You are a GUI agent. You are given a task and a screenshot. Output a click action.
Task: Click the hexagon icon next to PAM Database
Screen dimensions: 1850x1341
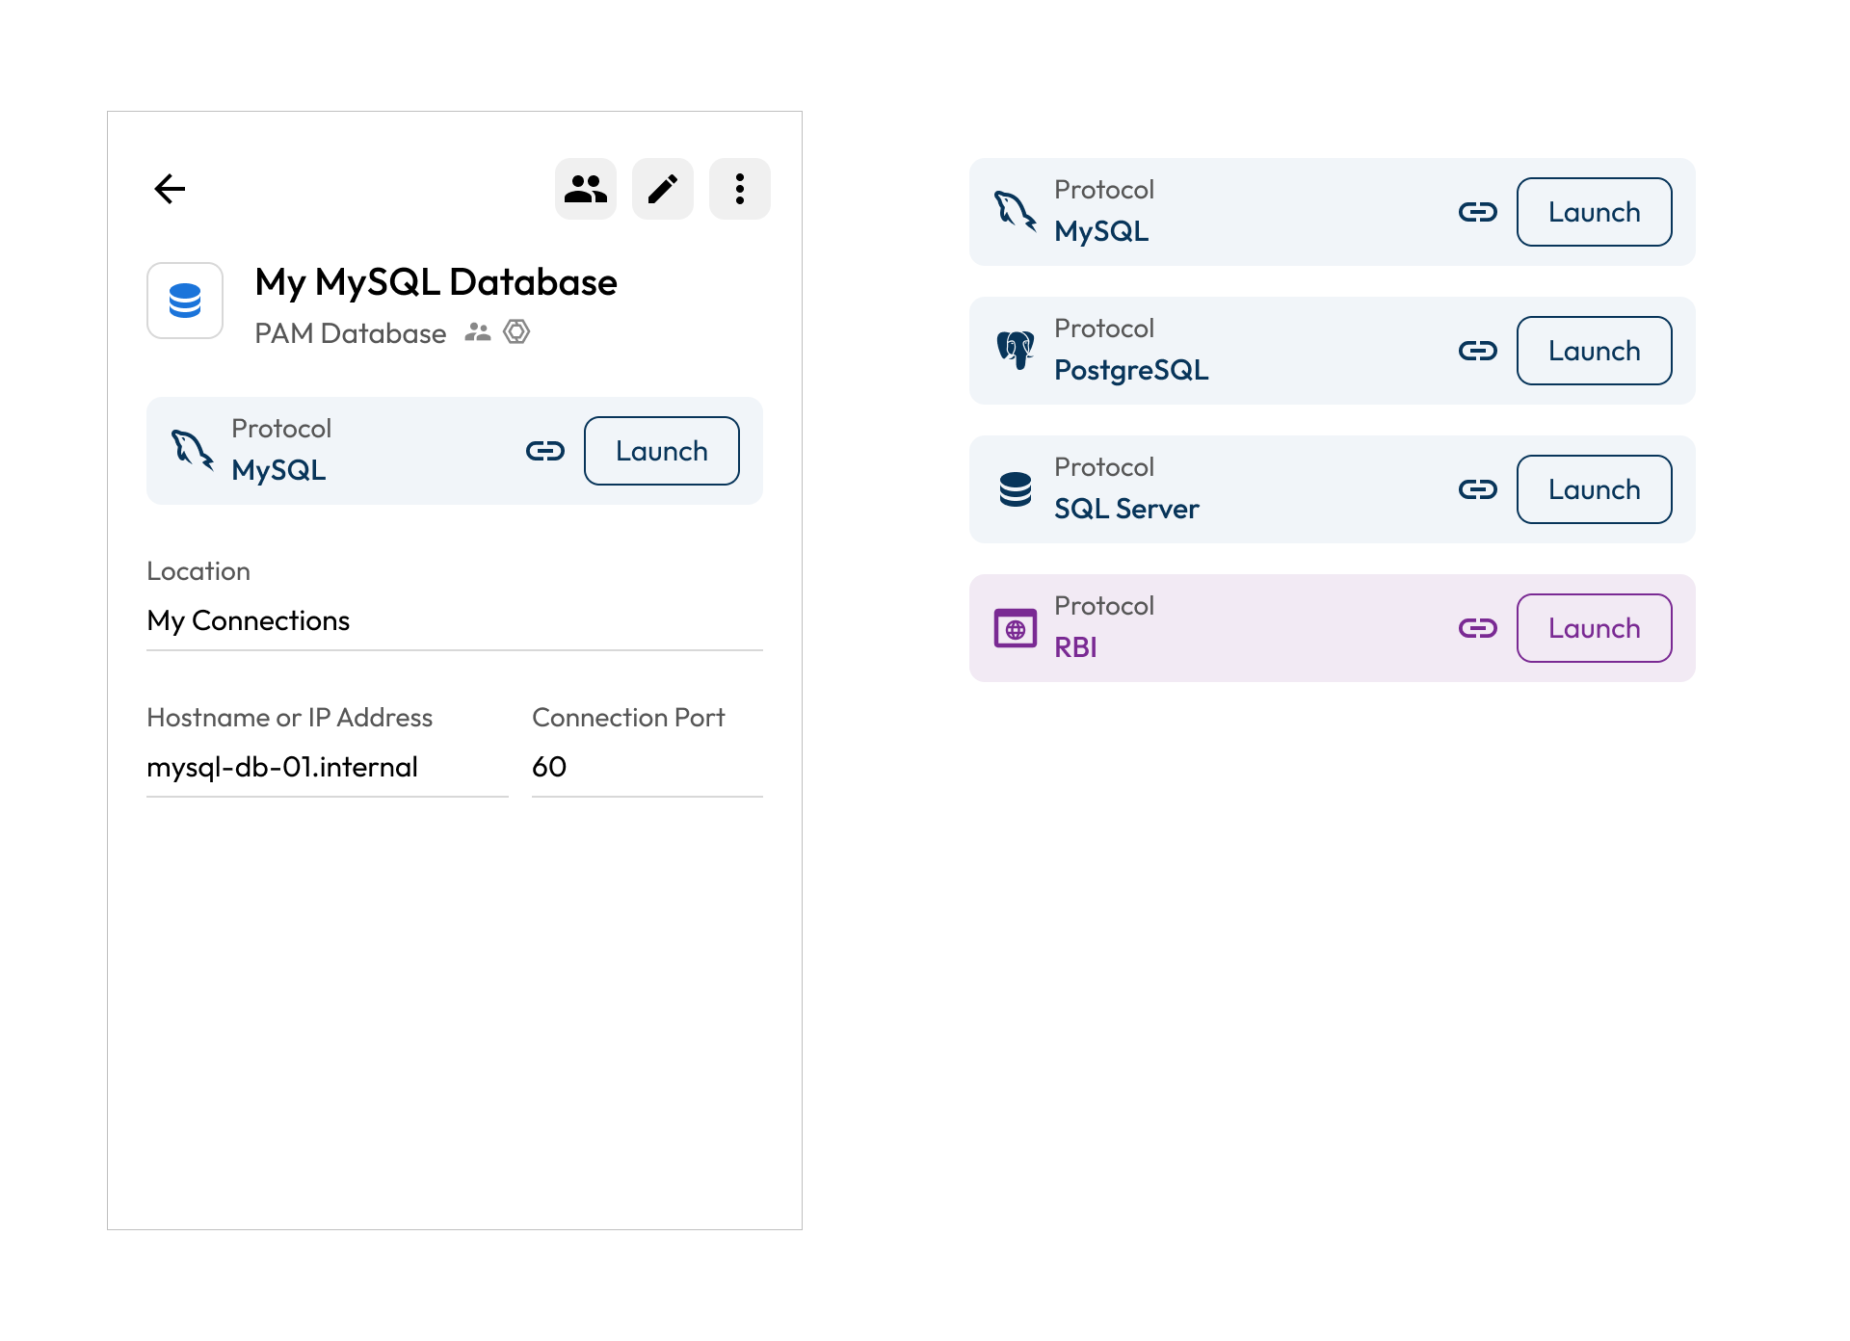(516, 332)
